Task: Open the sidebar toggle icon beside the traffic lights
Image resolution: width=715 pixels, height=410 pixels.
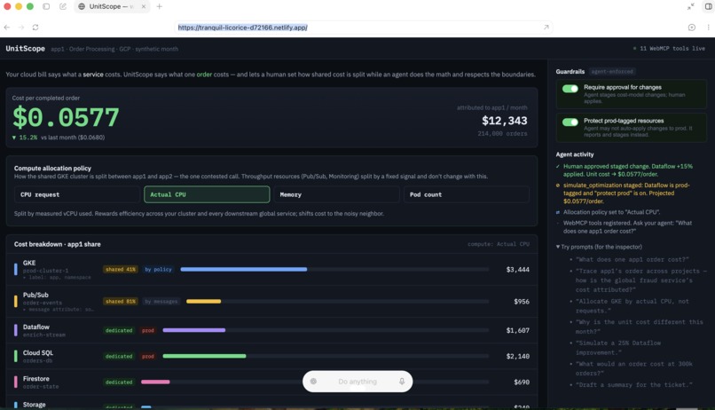Action: [x=46, y=6]
